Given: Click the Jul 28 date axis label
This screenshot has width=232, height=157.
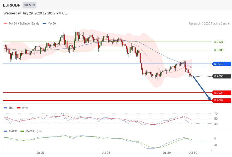Looking at the screenshot, I should 106,153.
